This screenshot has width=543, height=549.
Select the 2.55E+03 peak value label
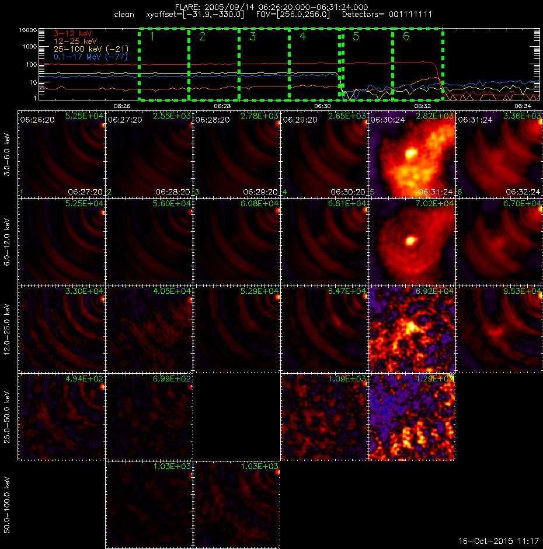[x=172, y=116]
